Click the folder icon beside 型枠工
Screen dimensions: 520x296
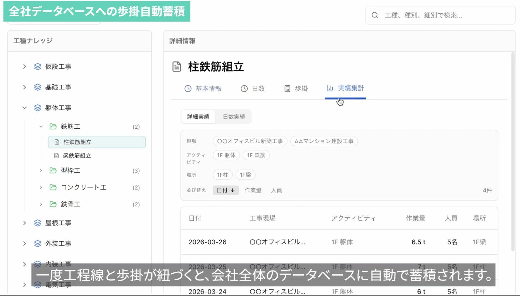(53, 171)
